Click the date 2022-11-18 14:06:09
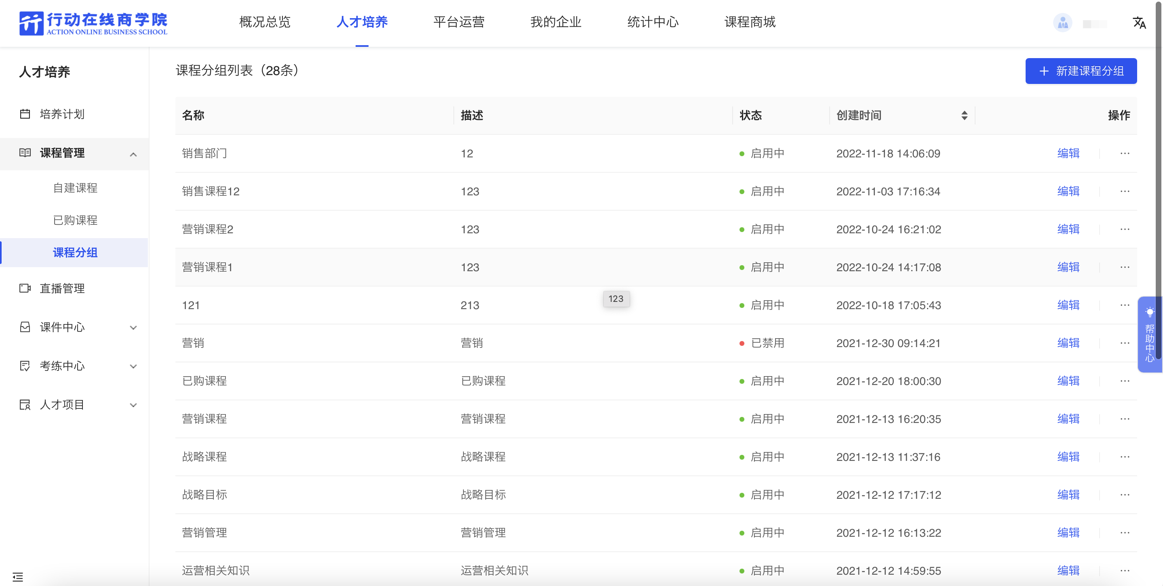Viewport: 1163px width, 586px height. [x=888, y=153]
